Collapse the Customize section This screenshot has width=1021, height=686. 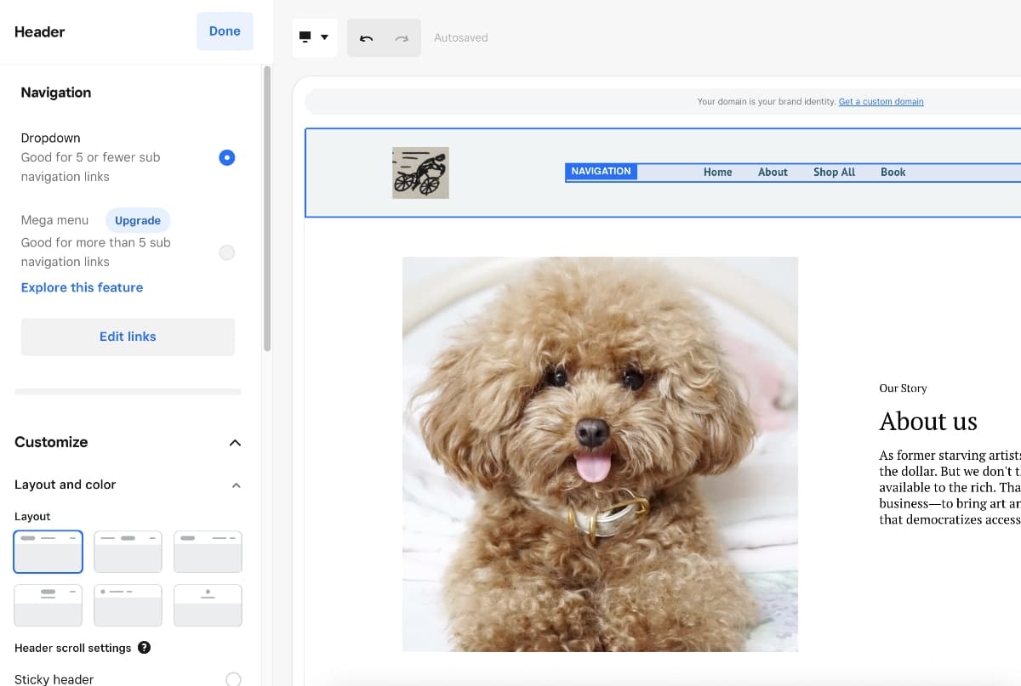pos(236,443)
